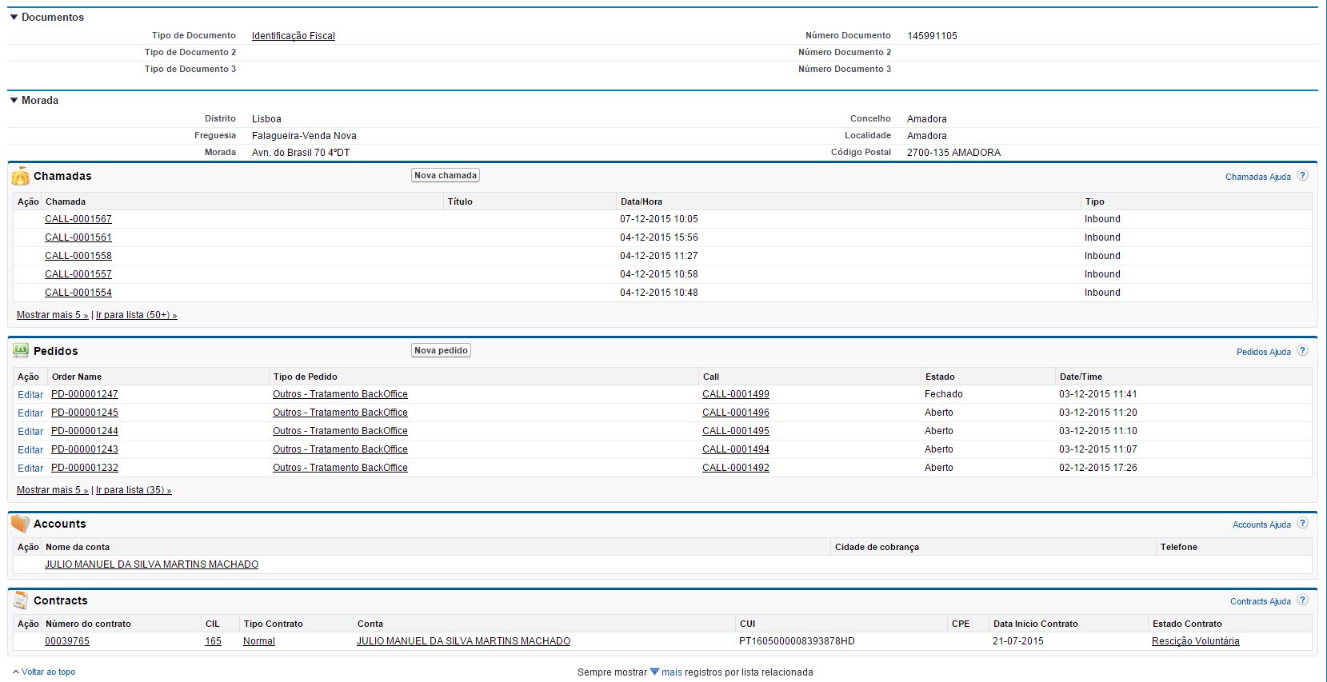Collapse the Morada section
Image resolution: width=1327 pixels, height=682 pixels.
(14, 100)
